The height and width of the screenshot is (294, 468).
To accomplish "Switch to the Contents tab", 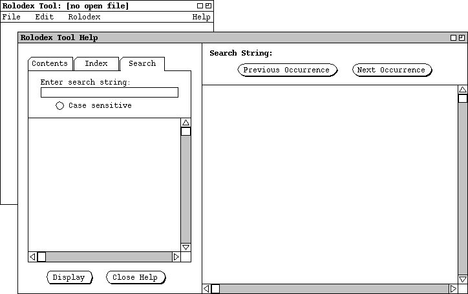I will point(50,63).
